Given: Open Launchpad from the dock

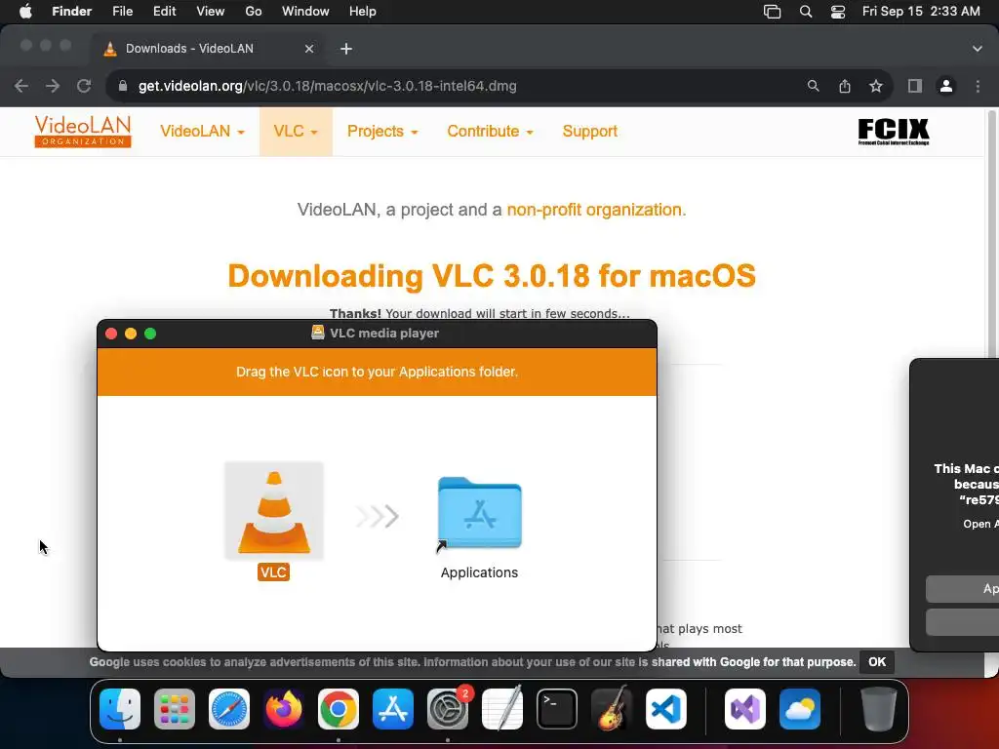Looking at the screenshot, I should click(x=175, y=709).
